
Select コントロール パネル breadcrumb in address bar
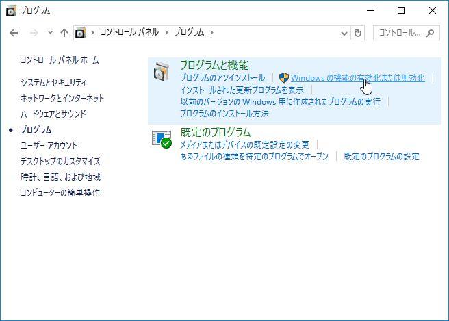coord(129,32)
